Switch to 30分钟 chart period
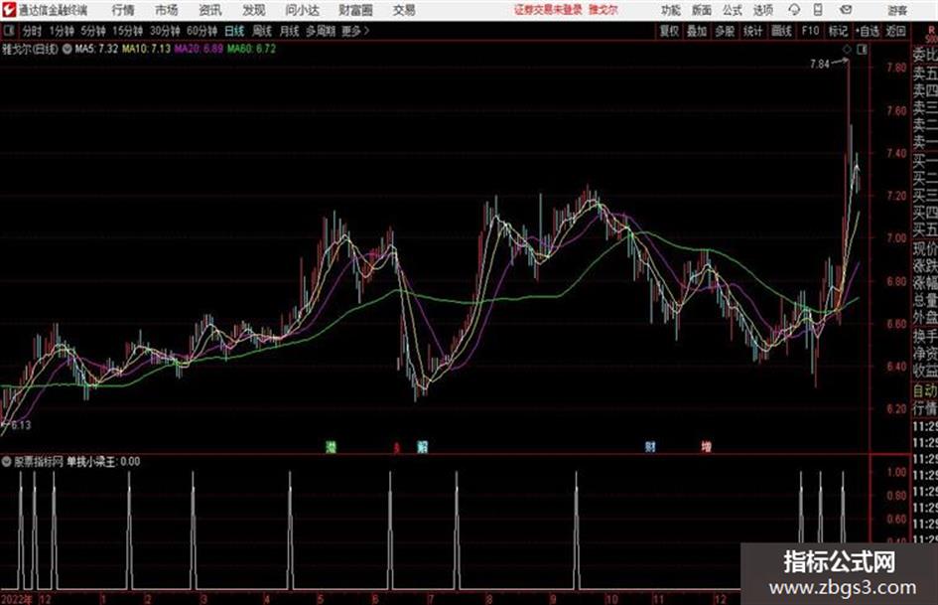This screenshot has height=605, width=938. coord(165,31)
